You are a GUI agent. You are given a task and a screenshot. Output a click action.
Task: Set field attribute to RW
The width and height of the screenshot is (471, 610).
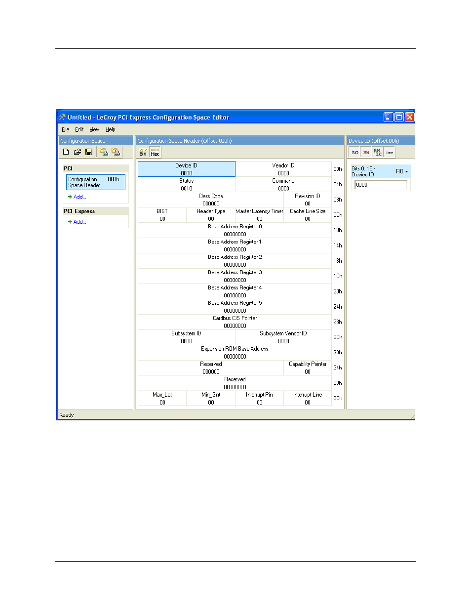[366, 152]
